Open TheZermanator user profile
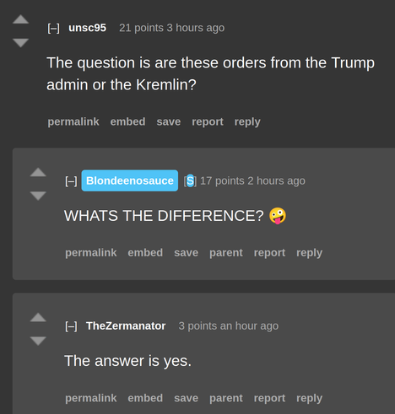This screenshot has width=395, height=414. [x=126, y=326]
